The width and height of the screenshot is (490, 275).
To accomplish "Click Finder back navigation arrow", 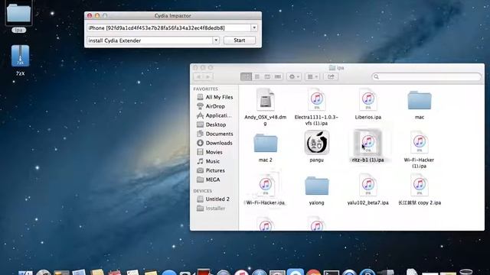I will (198, 76).
